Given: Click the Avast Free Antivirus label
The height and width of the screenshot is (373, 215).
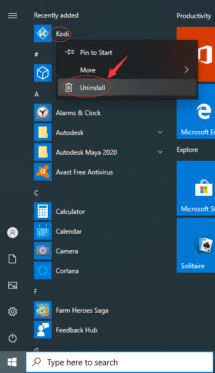Looking at the screenshot, I should 84,172.
